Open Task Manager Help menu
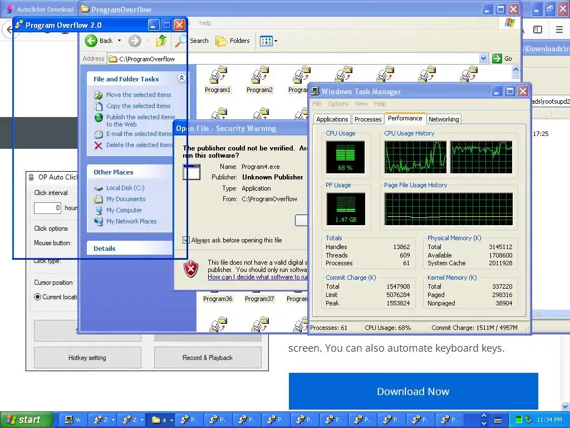 380,104
